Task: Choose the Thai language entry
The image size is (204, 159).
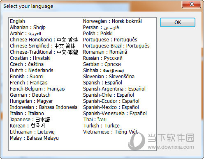Action: [95, 120]
